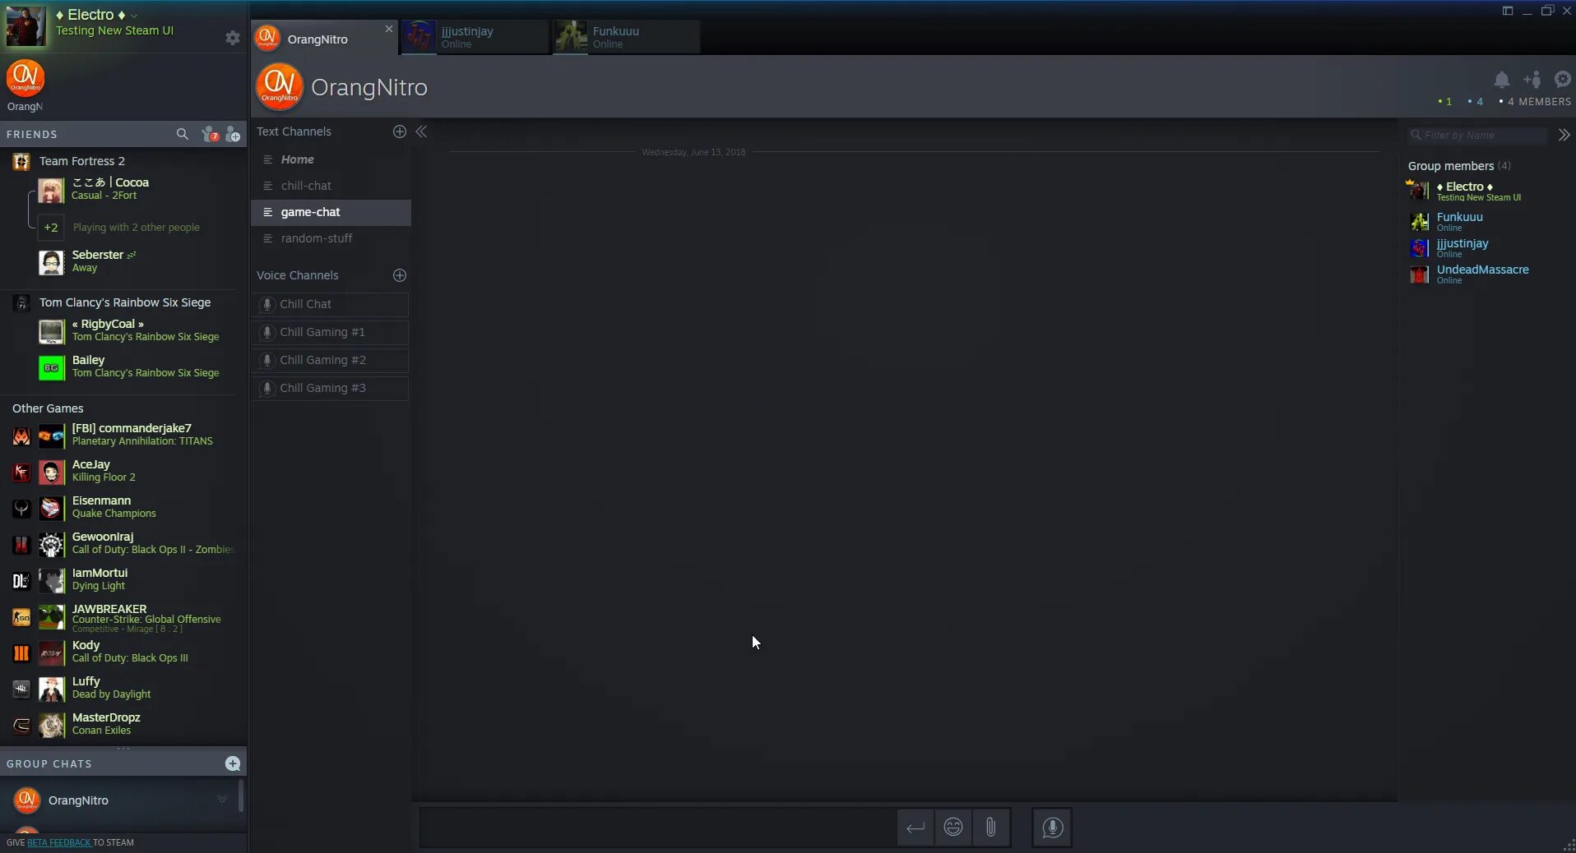
Task: Collapse the channels sidebar
Action: [421, 131]
